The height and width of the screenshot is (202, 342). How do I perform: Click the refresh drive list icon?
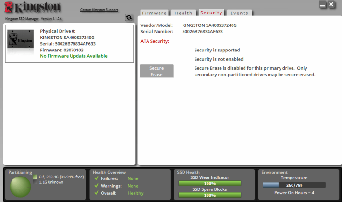[x=129, y=17]
